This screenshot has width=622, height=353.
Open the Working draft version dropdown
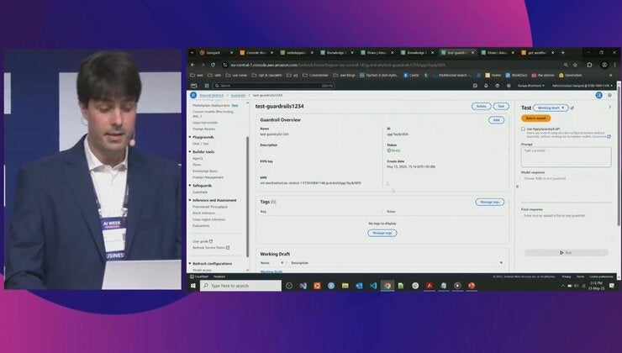pos(551,108)
